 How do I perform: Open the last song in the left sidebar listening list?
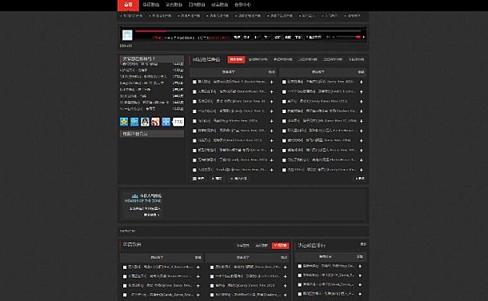138,108
